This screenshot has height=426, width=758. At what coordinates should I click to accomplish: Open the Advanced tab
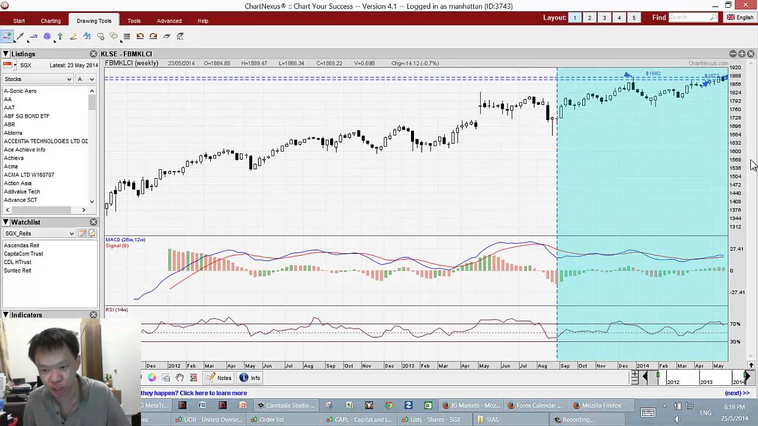[169, 21]
